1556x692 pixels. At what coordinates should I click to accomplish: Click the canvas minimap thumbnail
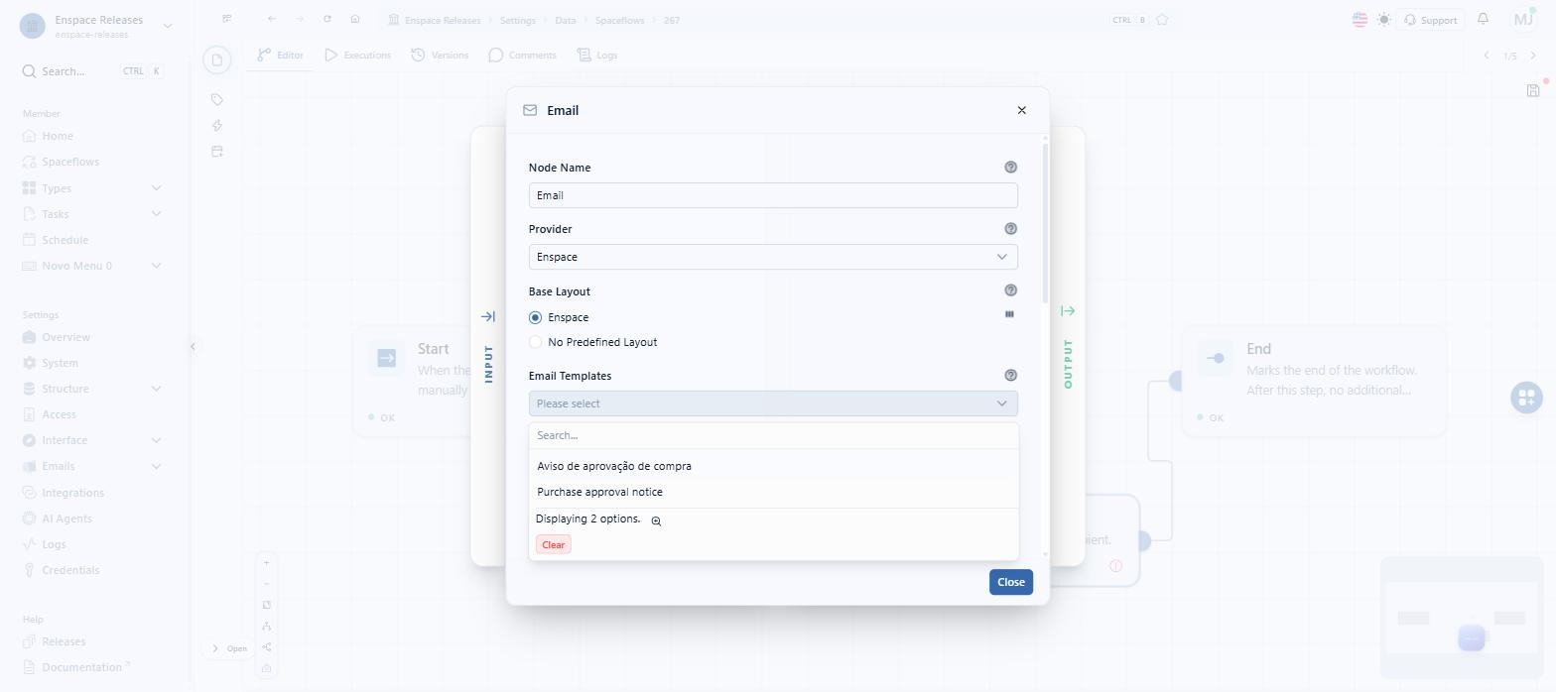1461,617
